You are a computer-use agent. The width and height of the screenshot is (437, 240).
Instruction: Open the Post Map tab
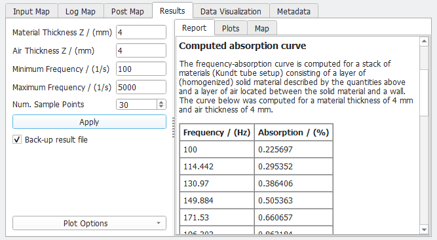point(128,11)
